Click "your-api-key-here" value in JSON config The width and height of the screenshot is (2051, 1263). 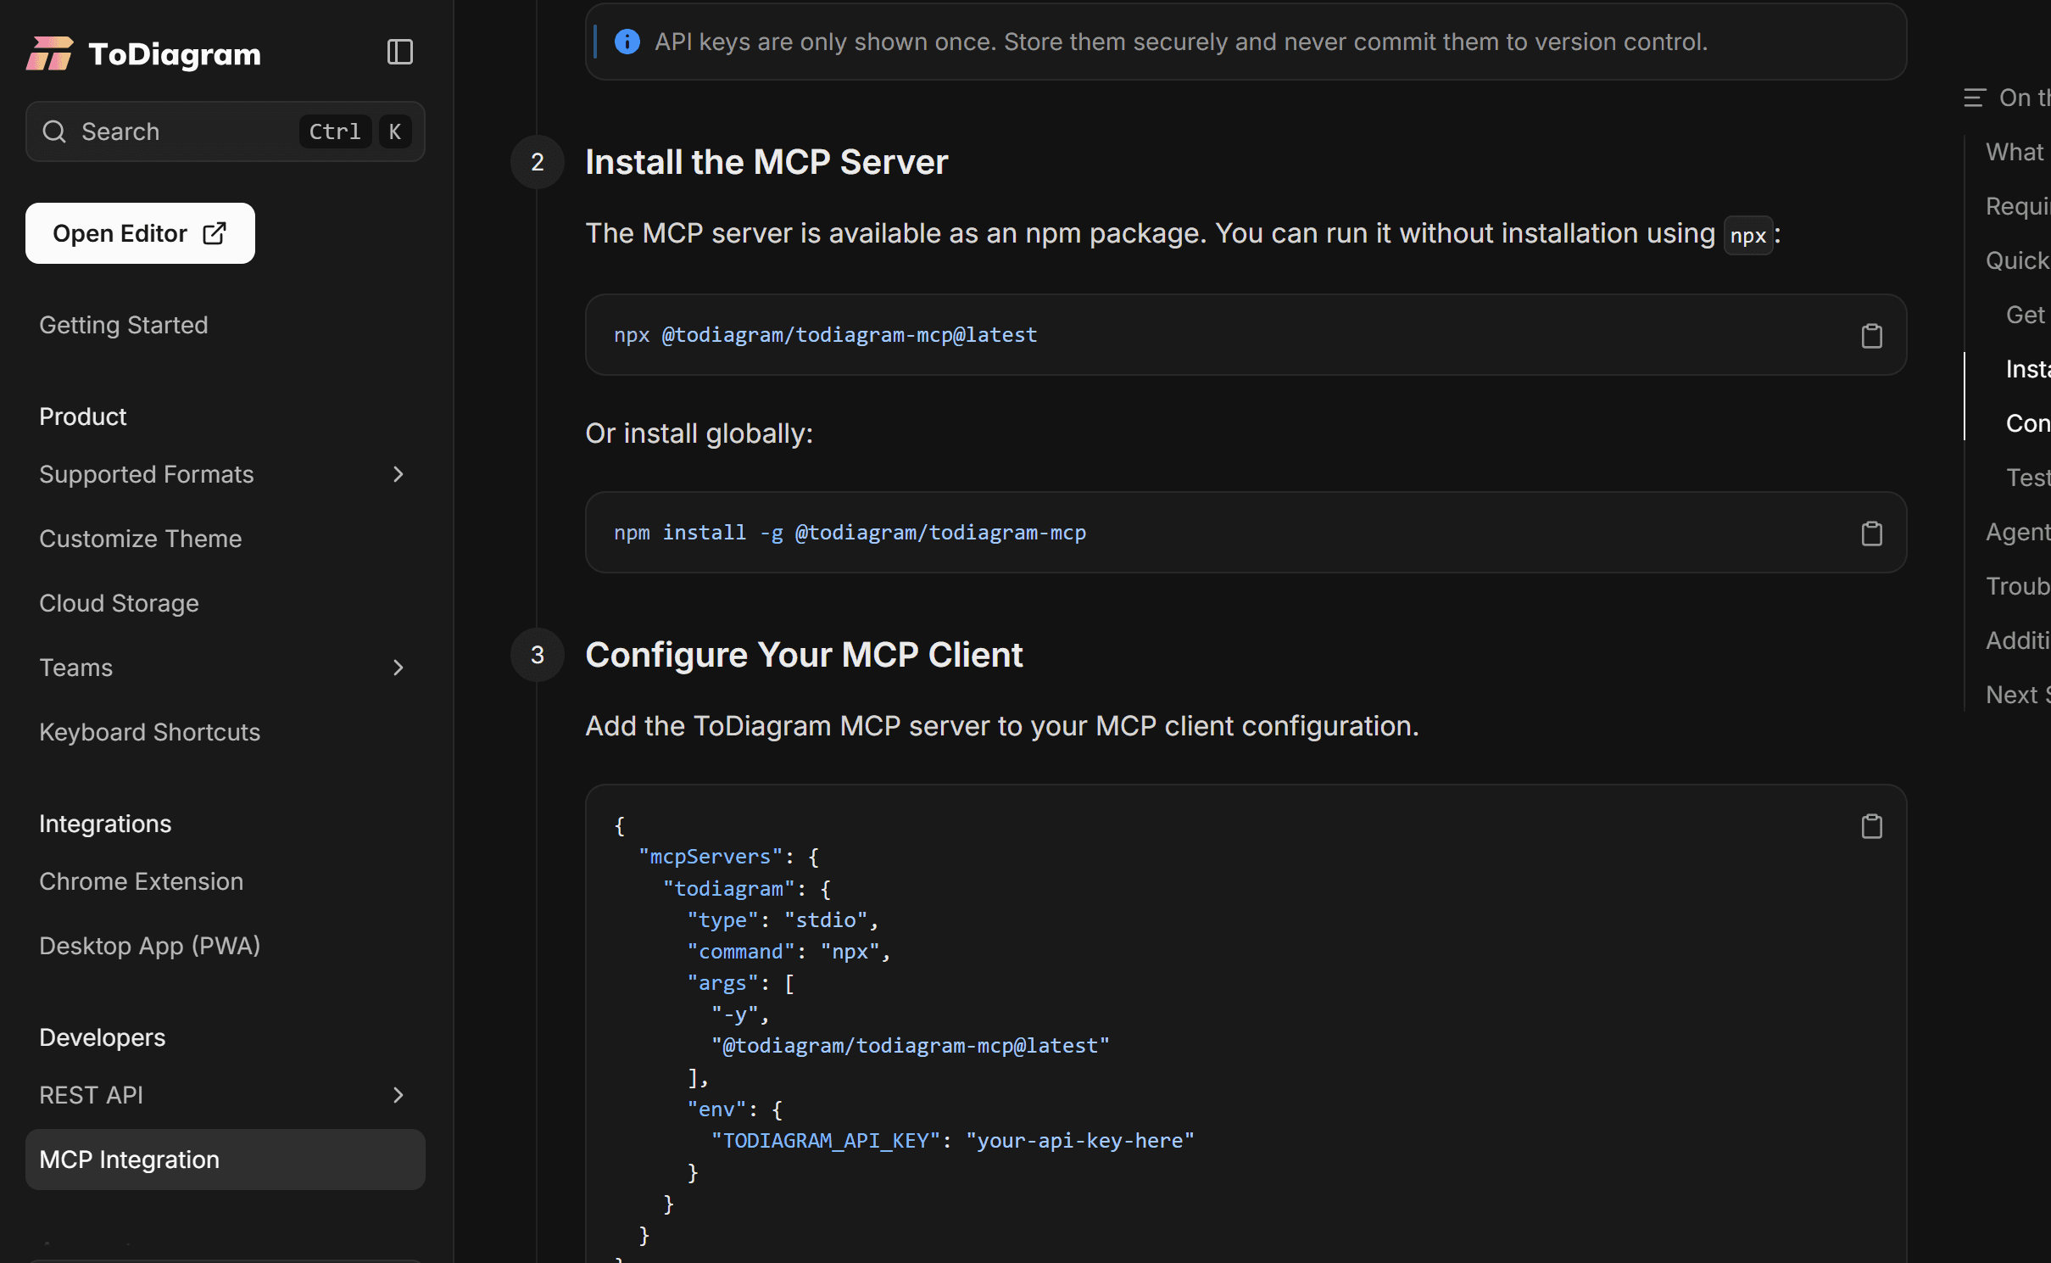coord(1080,1141)
